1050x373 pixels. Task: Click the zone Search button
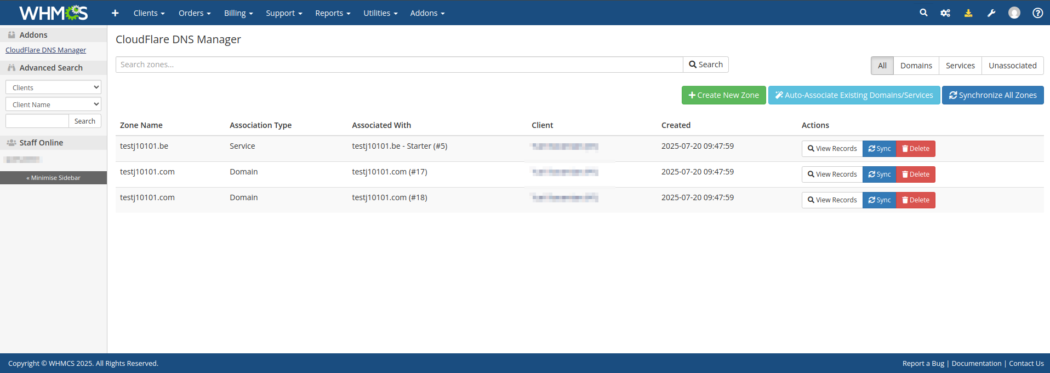(706, 65)
